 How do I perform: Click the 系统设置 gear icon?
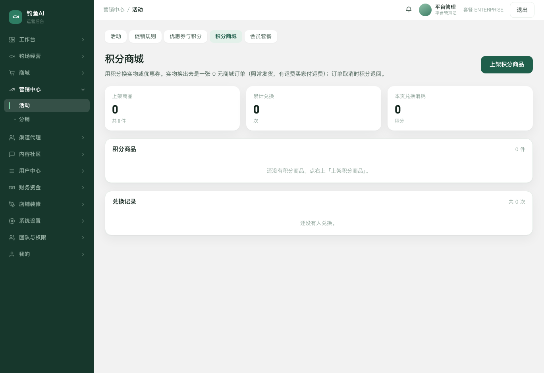click(x=12, y=221)
